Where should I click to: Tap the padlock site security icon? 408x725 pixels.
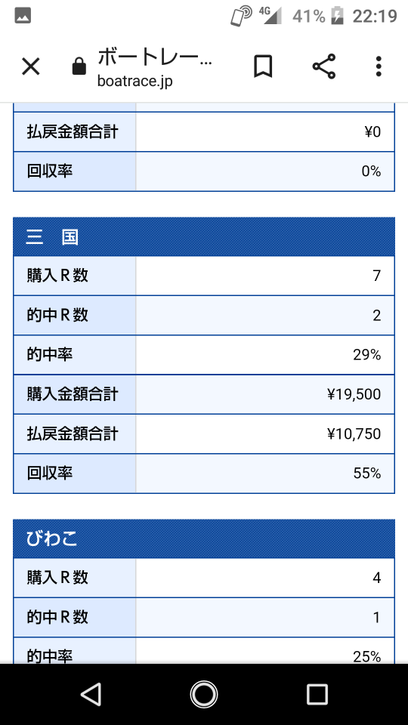(x=79, y=66)
